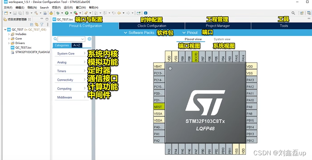The width and height of the screenshot is (312, 160).
Task: Open the Search menu
Action: click(44, 8)
